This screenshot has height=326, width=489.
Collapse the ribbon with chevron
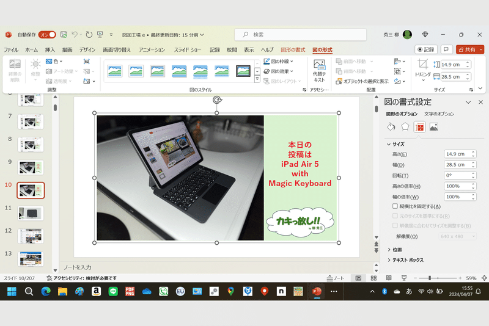480,89
